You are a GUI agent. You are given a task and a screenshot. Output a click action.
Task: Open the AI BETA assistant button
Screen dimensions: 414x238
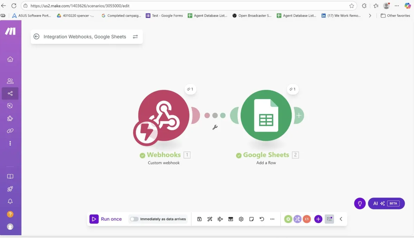[386, 203]
